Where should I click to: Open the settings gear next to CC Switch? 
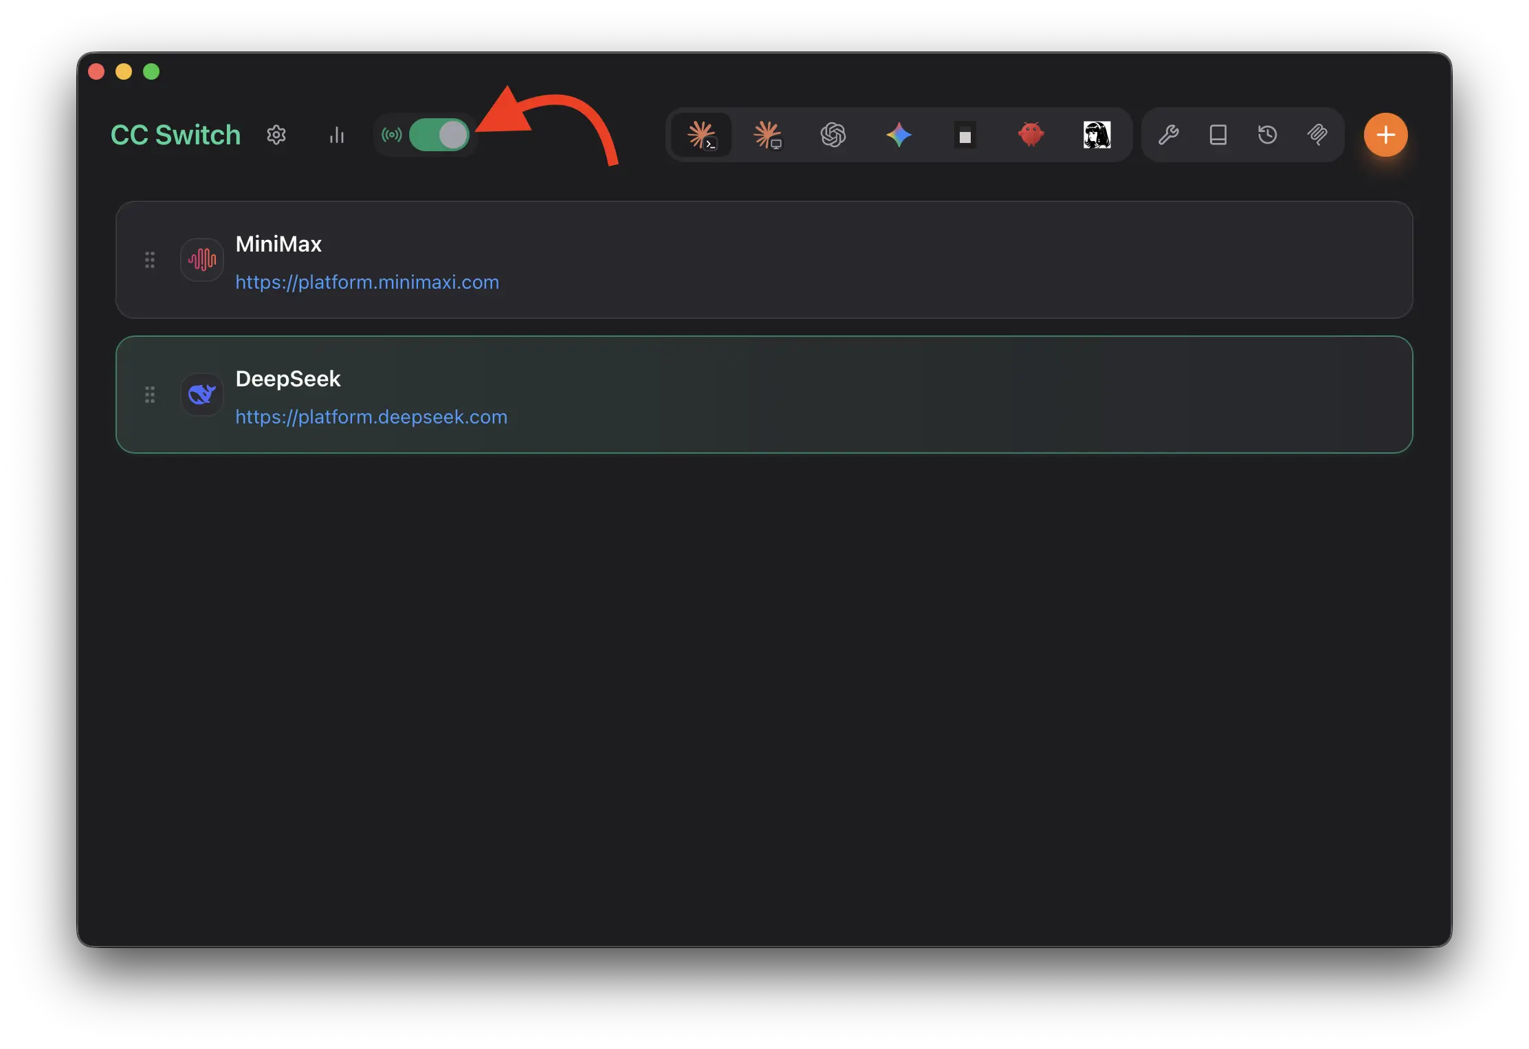point(276,135)
